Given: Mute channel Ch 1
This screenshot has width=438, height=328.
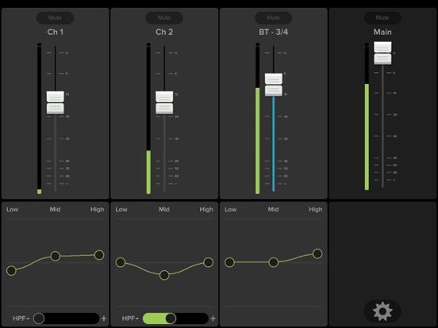Looking at the screenshot, I should point(55,17).
